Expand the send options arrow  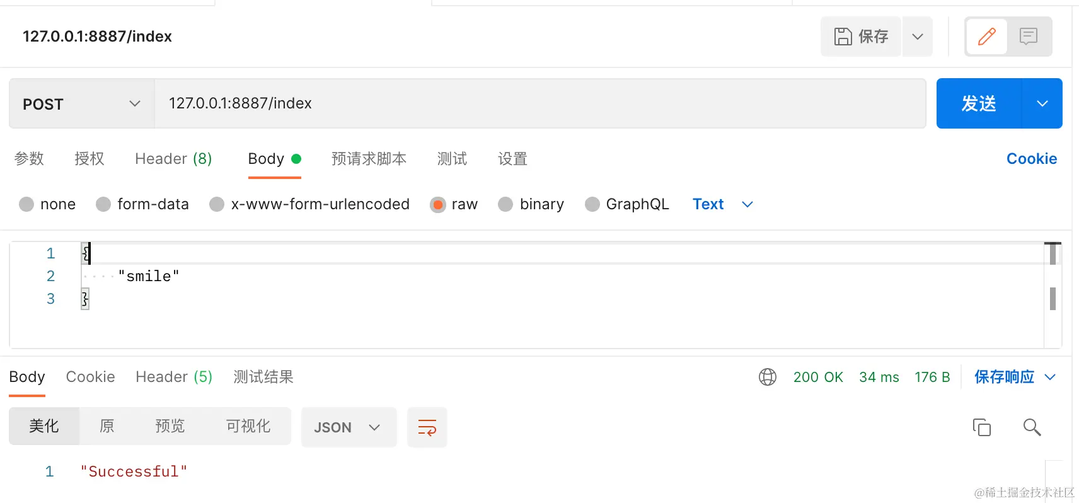(x=1042, y=103)
